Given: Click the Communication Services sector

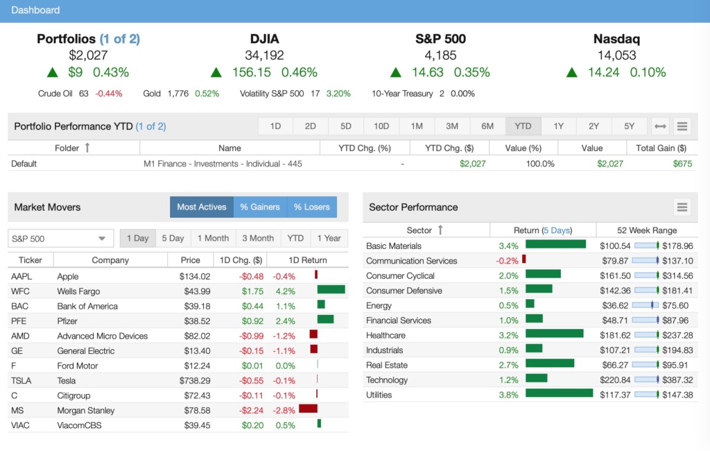Looking at the screenshot, I should click(x=412, y=261).
